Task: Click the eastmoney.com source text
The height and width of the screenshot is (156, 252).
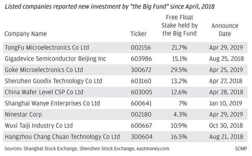Action: 153,148
